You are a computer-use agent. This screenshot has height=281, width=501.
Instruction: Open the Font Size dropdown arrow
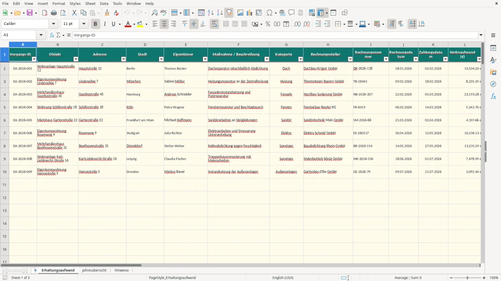tap(84, 24)
